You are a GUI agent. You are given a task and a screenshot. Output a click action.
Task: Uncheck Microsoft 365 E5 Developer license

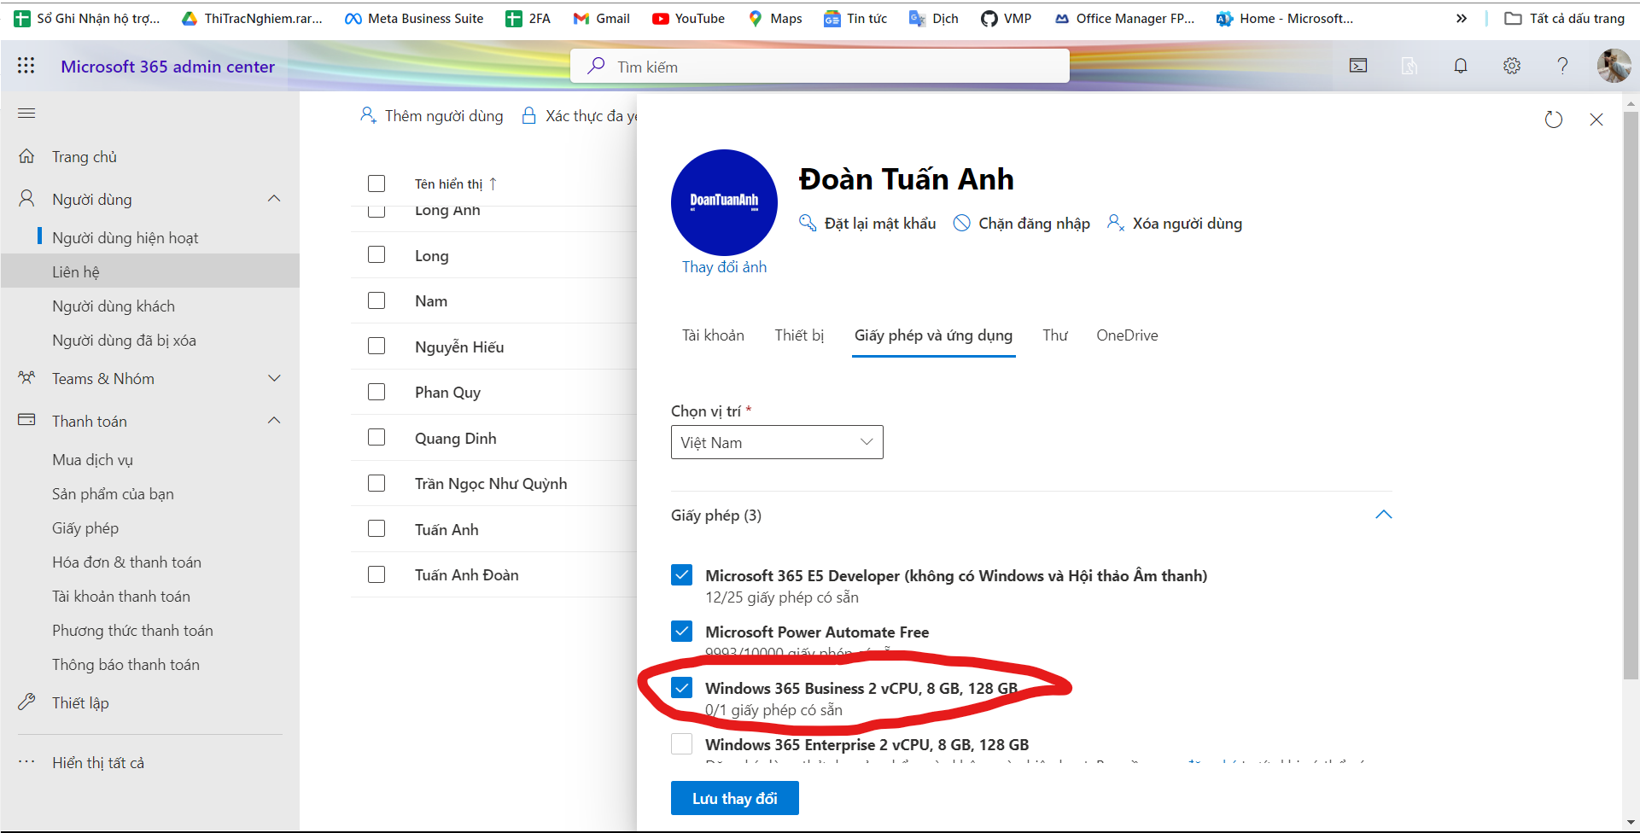click(681, 575)
